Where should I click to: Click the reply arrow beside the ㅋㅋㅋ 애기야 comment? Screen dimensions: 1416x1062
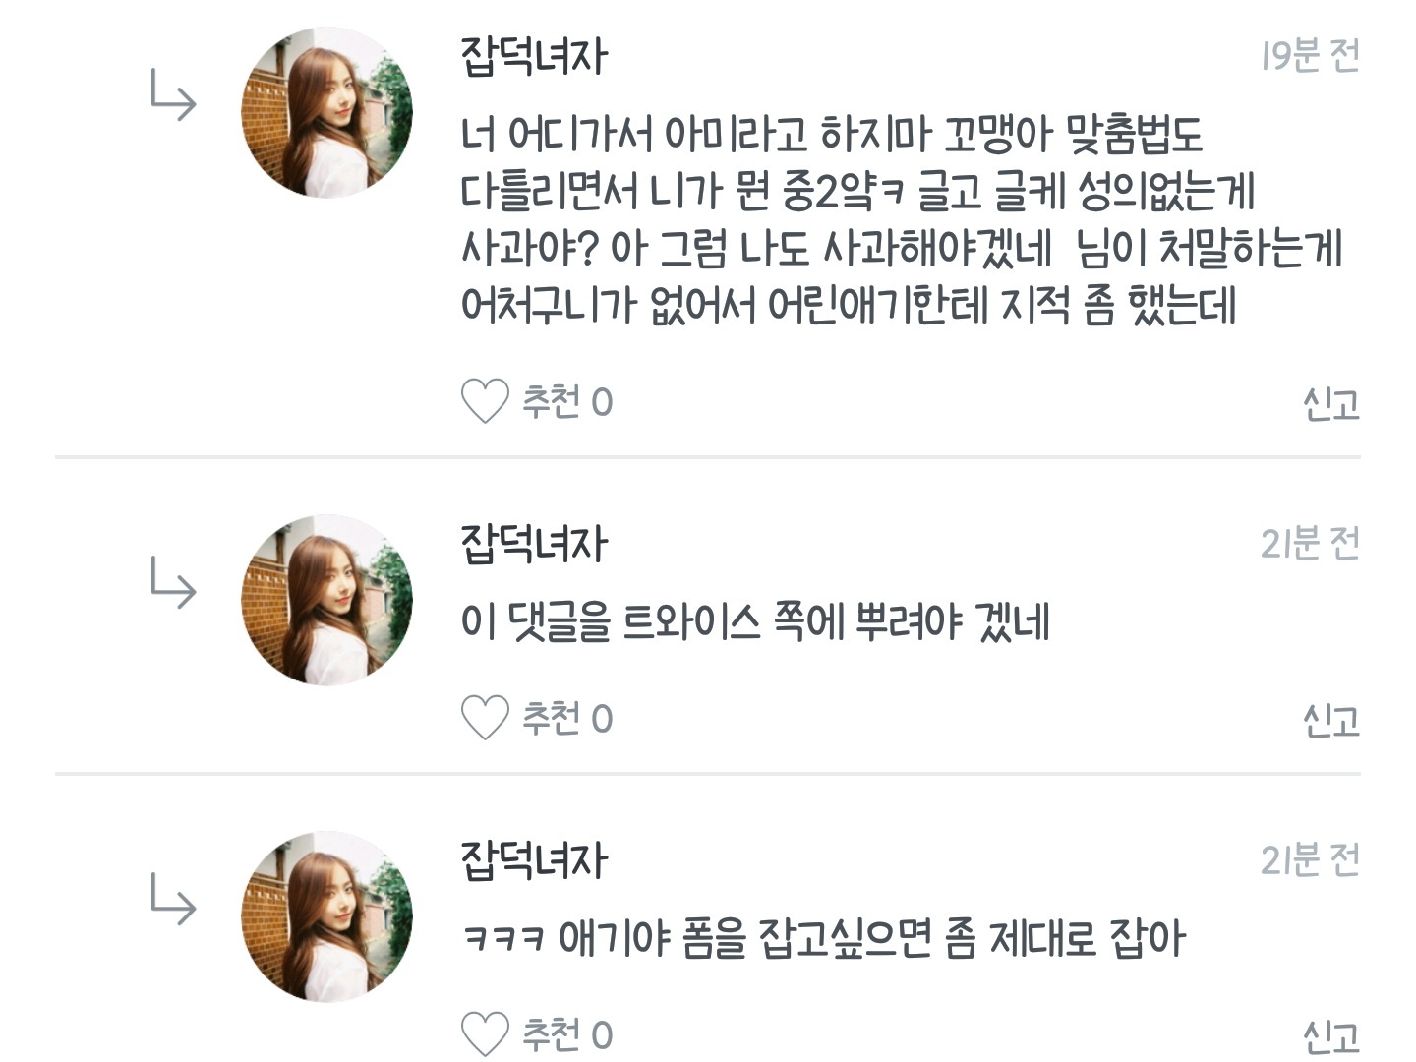[x=173, y=900]
